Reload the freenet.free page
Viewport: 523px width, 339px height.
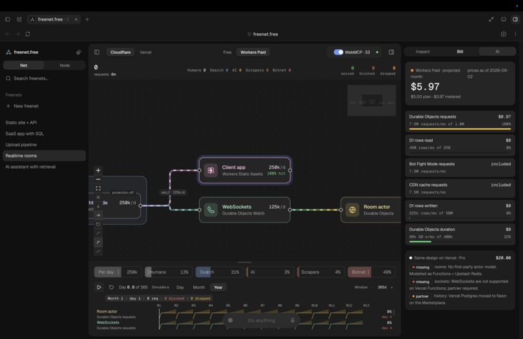pyautogui.click(x=28, y=34)
